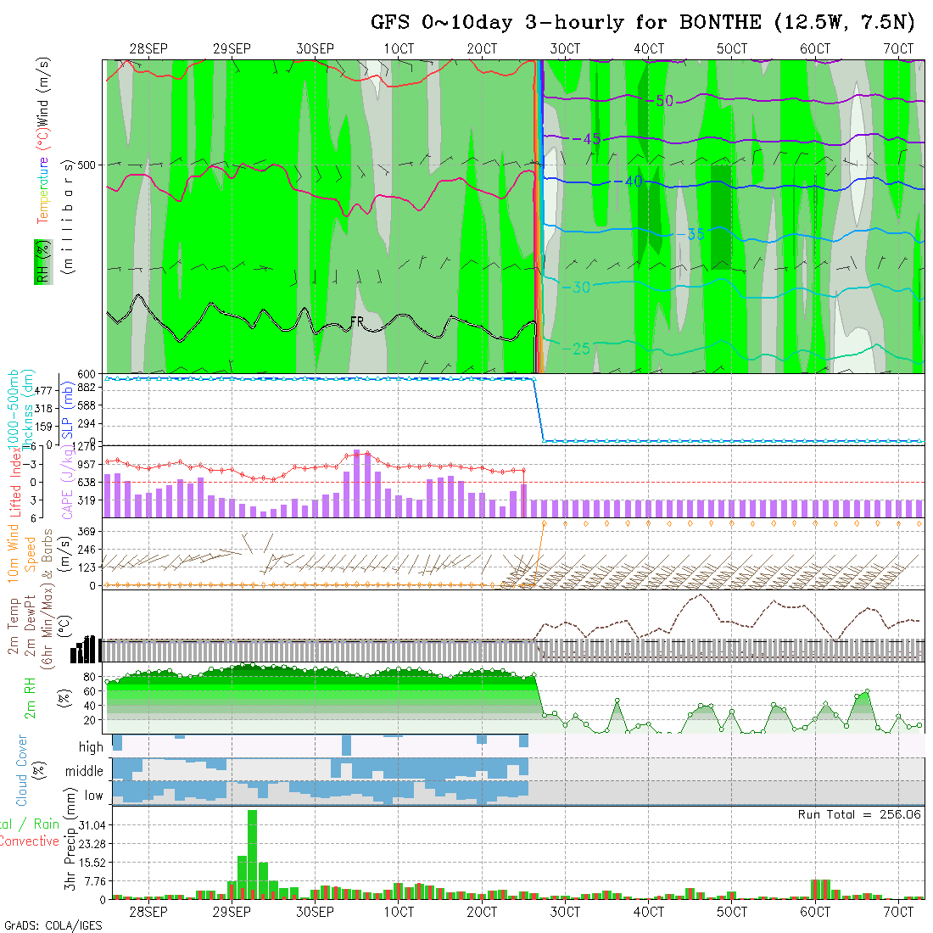Click the tallest purple CAPE bar
Image resolution: width=933 pixels, height=933 pixels.
coord(357,483)
